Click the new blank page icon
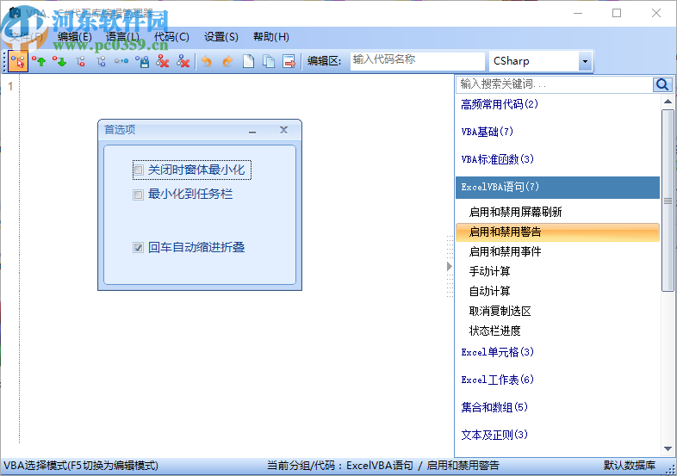Viewport: 677px width, 476px height. click(248, 61)
